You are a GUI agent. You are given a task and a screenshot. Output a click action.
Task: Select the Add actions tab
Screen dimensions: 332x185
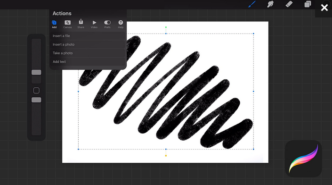point(54,24)
